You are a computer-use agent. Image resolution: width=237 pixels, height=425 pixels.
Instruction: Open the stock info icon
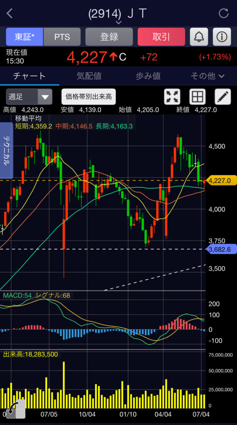pyautogui.click(x=222, y=37)
